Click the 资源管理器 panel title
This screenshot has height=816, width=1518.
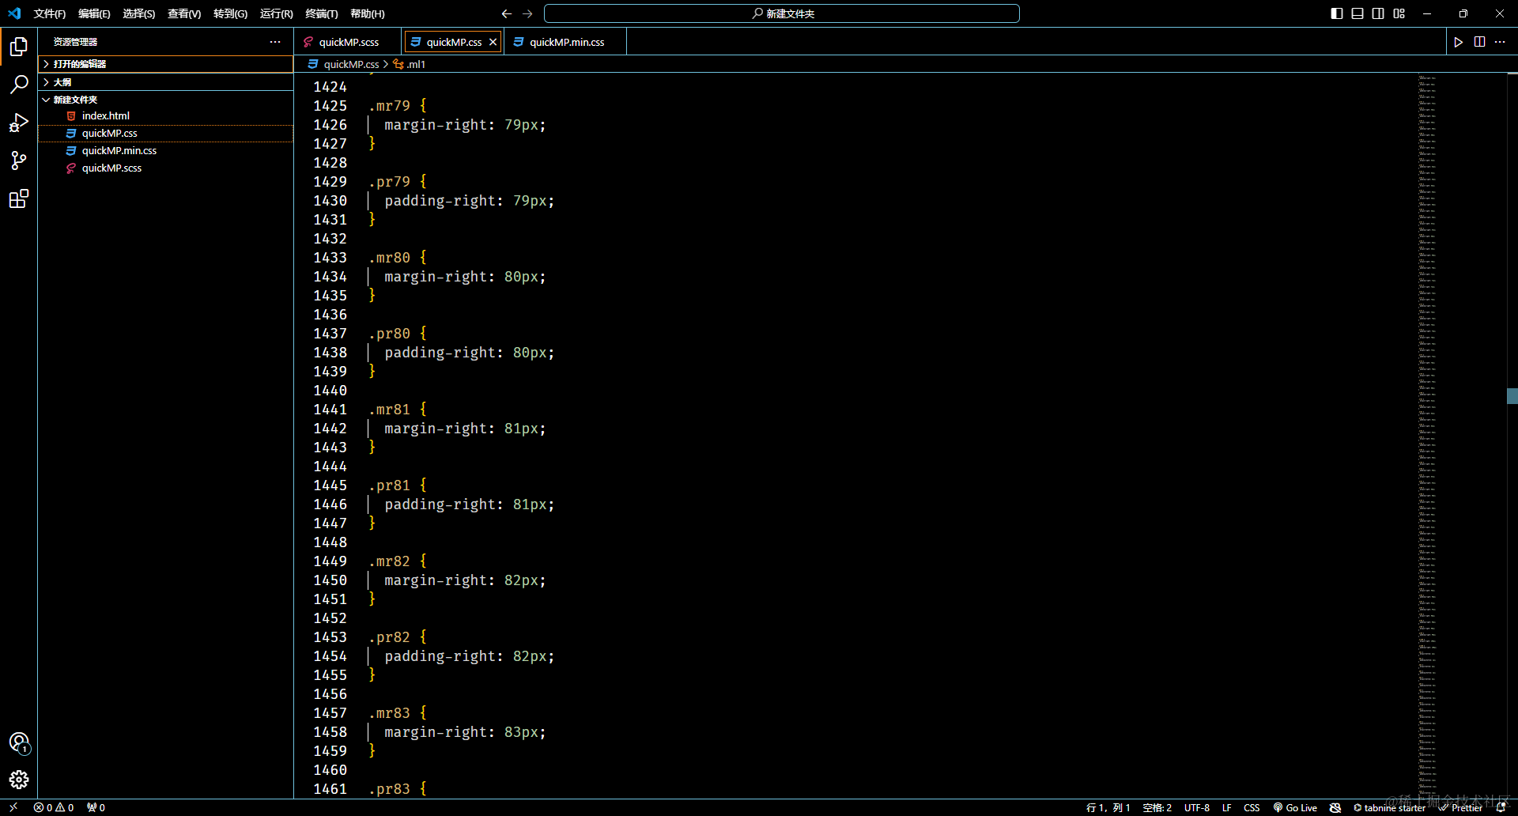tap(75, 42)
